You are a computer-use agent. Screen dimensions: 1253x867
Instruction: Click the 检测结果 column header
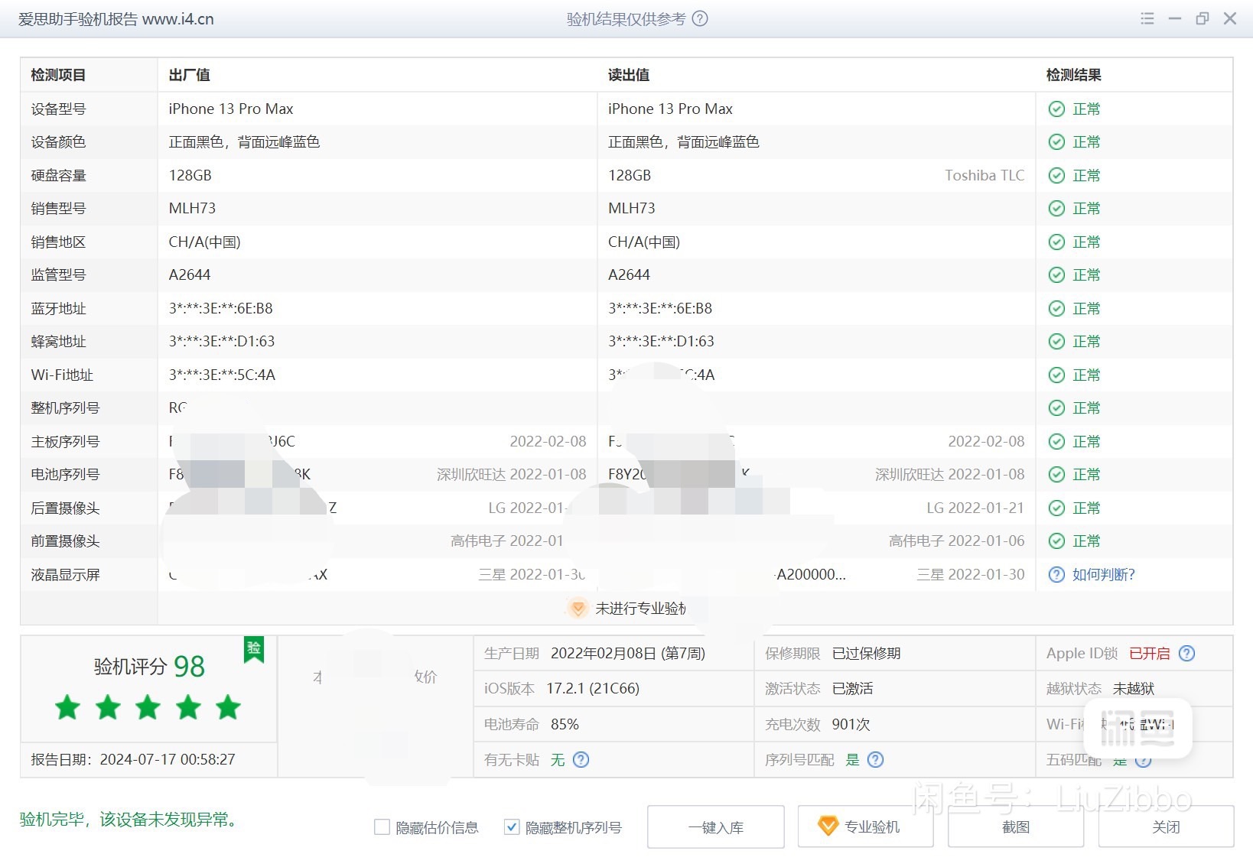tap(1074, 75)
